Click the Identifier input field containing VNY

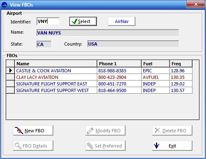48,21
